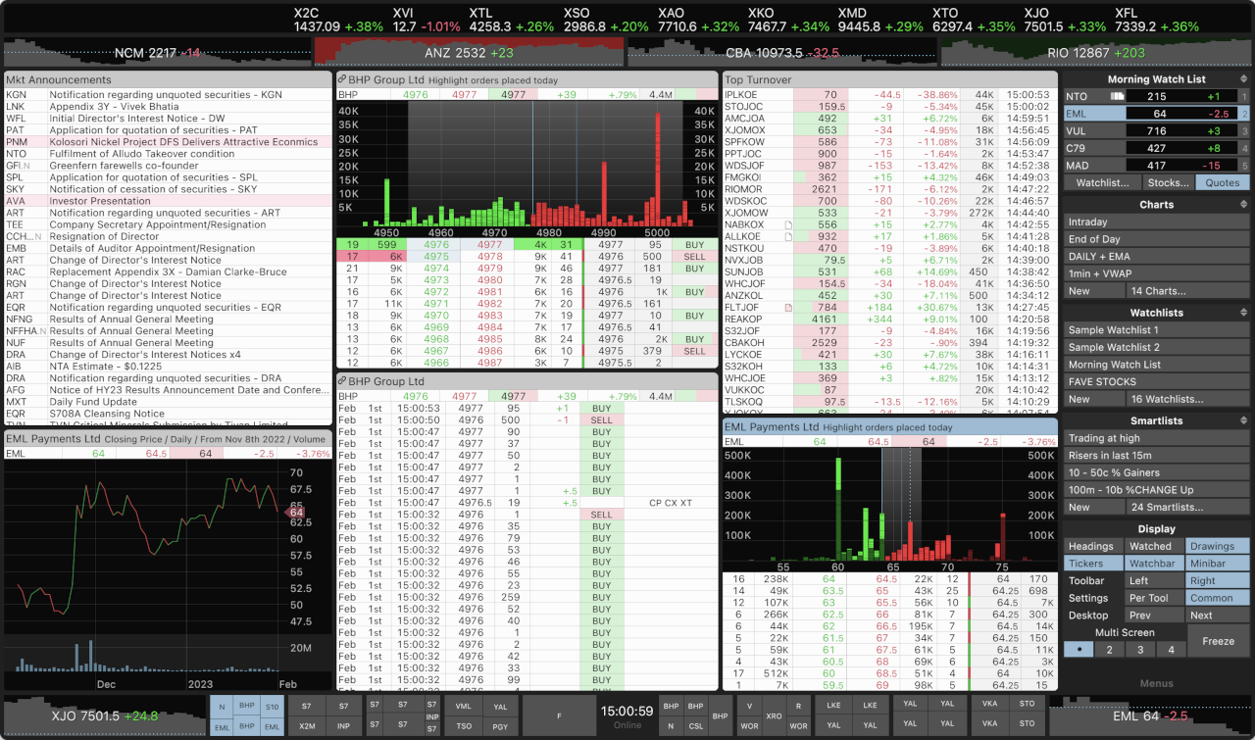Viewport: 1255px width, 740px height.
Task: Click the document icon beside NABKOX
Action: [787, 225]
